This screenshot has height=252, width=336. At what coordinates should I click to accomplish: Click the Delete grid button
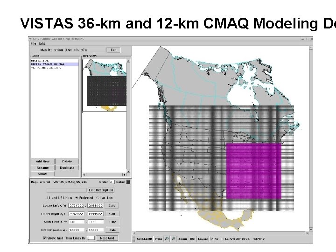pyautogui.click(x=67, y=161)
